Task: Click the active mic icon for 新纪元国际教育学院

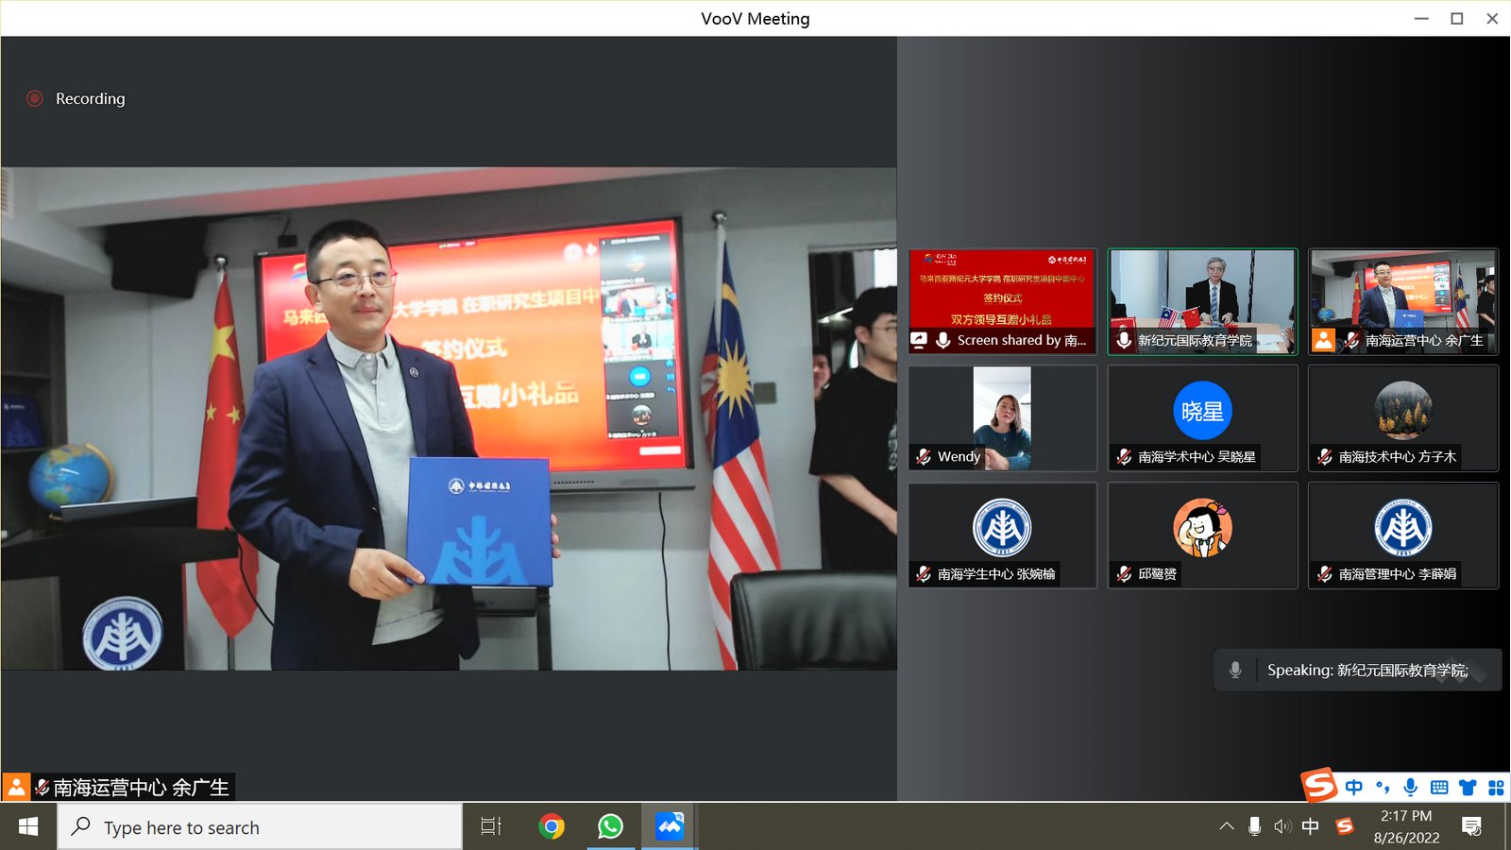Action: click(x=1124, y=340)
